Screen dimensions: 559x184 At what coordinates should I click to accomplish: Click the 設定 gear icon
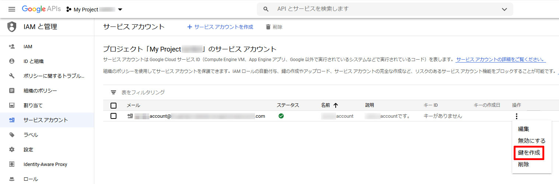pyautogui.click(x=12, y=150)
